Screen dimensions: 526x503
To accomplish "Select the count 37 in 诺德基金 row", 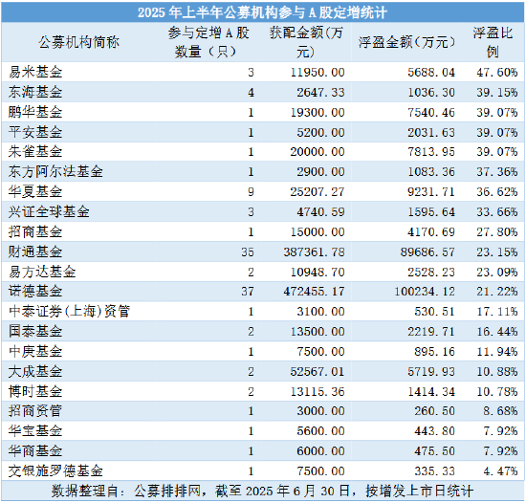I will [248, 292].
